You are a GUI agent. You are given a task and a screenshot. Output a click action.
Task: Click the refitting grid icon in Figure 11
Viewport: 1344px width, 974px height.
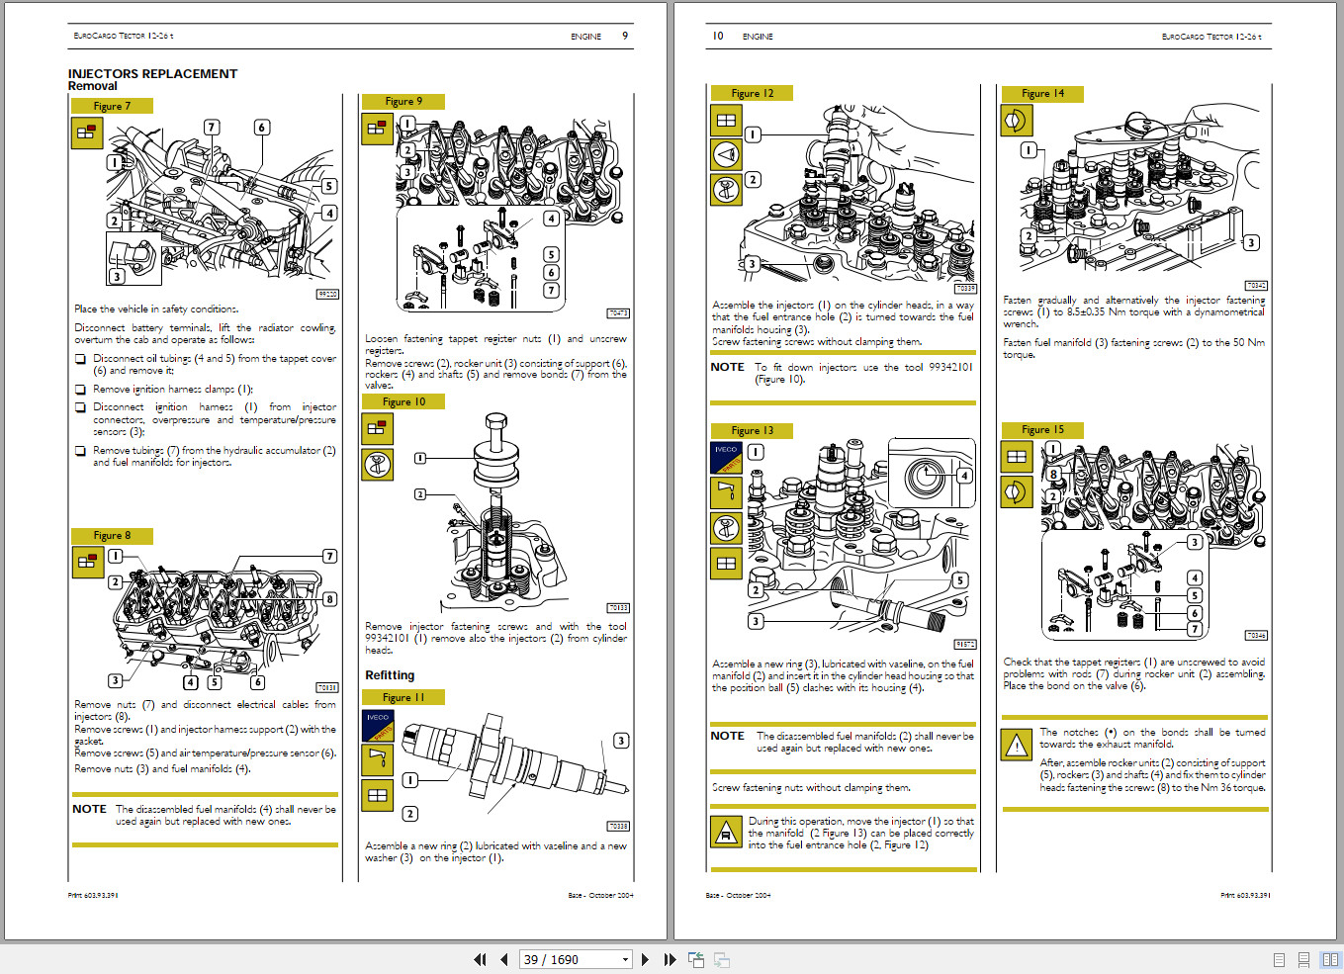tap(377, 794)
